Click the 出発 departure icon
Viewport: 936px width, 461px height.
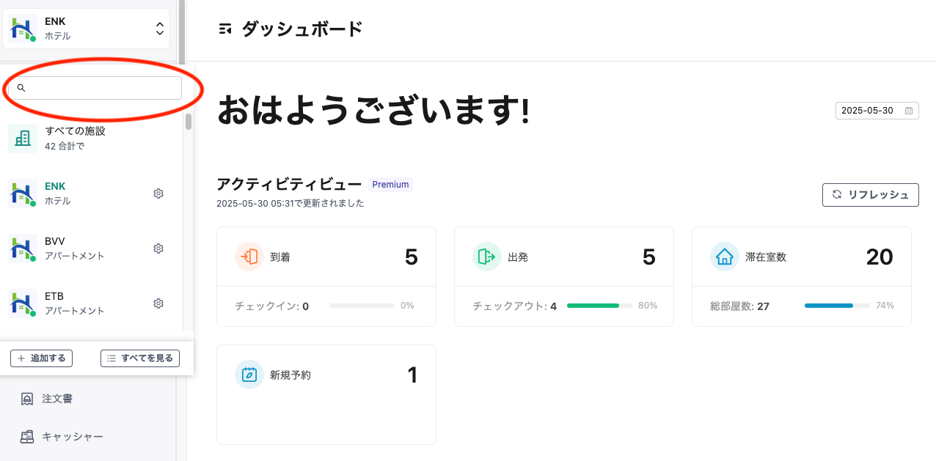pyautogui.click(x=487, y=257)
